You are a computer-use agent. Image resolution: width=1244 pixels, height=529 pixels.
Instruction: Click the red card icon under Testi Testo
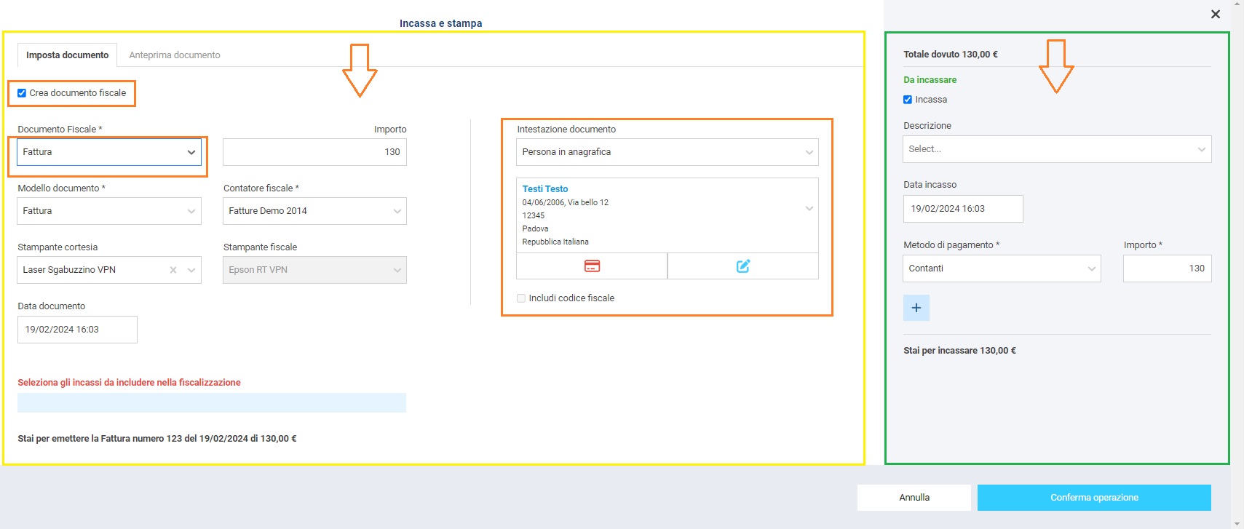(592, 266)
